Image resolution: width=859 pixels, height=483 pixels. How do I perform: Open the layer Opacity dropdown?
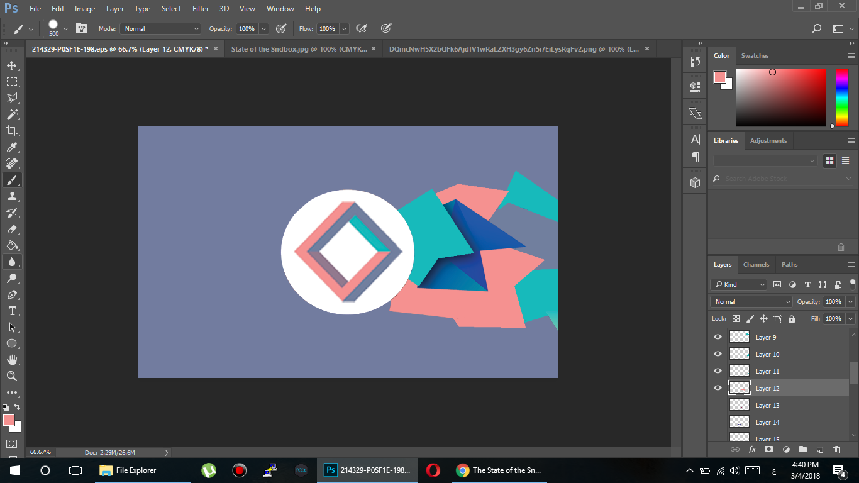pos(850,301)
